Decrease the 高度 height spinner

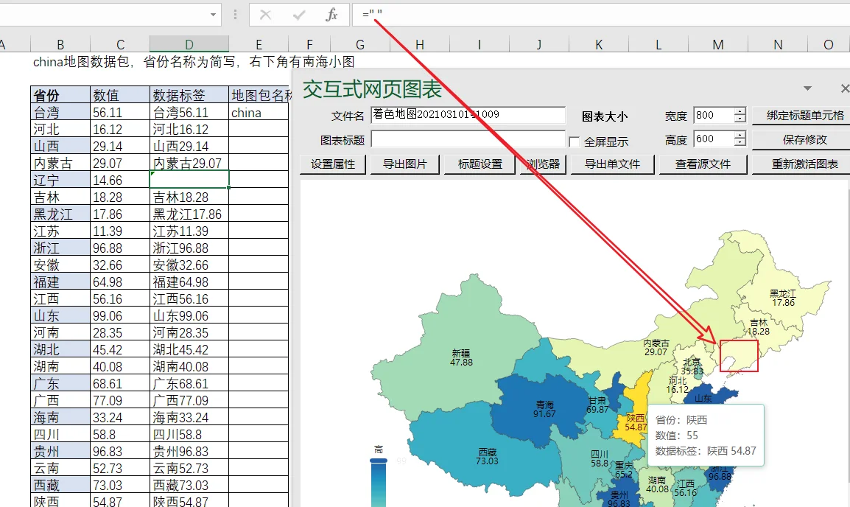[740, 143]
